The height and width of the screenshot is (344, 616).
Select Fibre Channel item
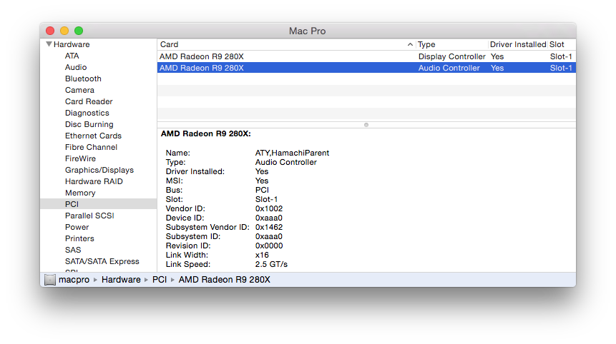[91, 147]
